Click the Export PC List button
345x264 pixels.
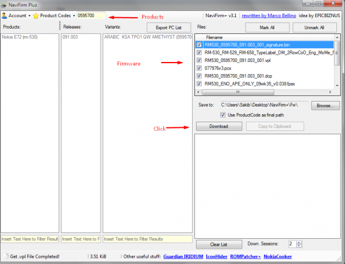(168, 28)
